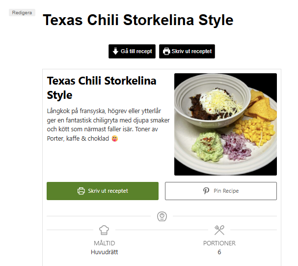Screen dimensions: 298x266
Task: Click the servings number 6
Action: click(x=219, y=252)
